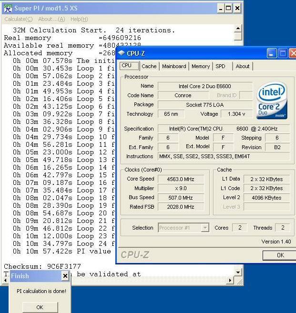Click the Revision value 'B2'

coord(277,147)
